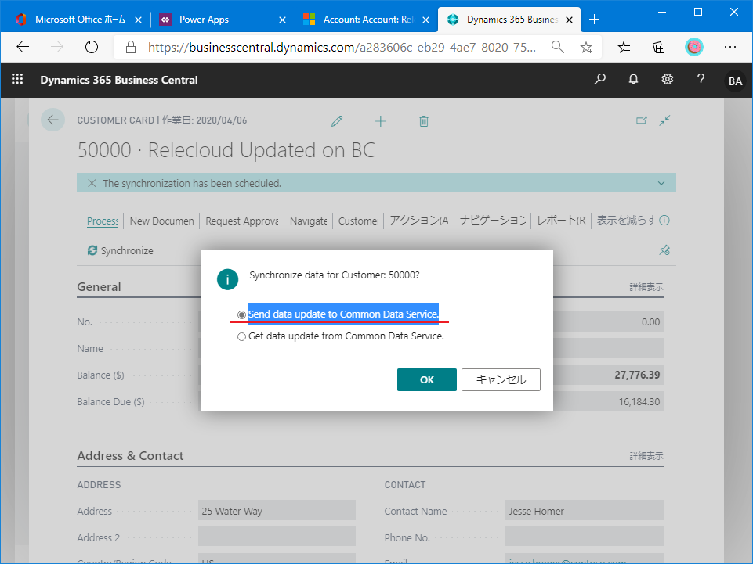Go back using the customer card back arrow
Viewport: 753px width, 564px height.
[52, 120]
